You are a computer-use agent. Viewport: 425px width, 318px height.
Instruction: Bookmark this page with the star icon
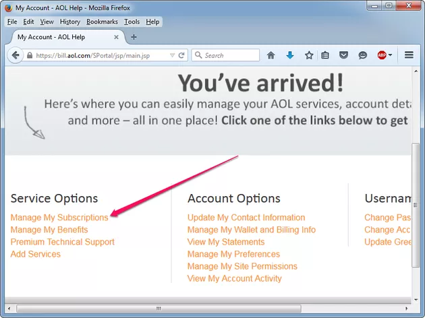point(309,55)
